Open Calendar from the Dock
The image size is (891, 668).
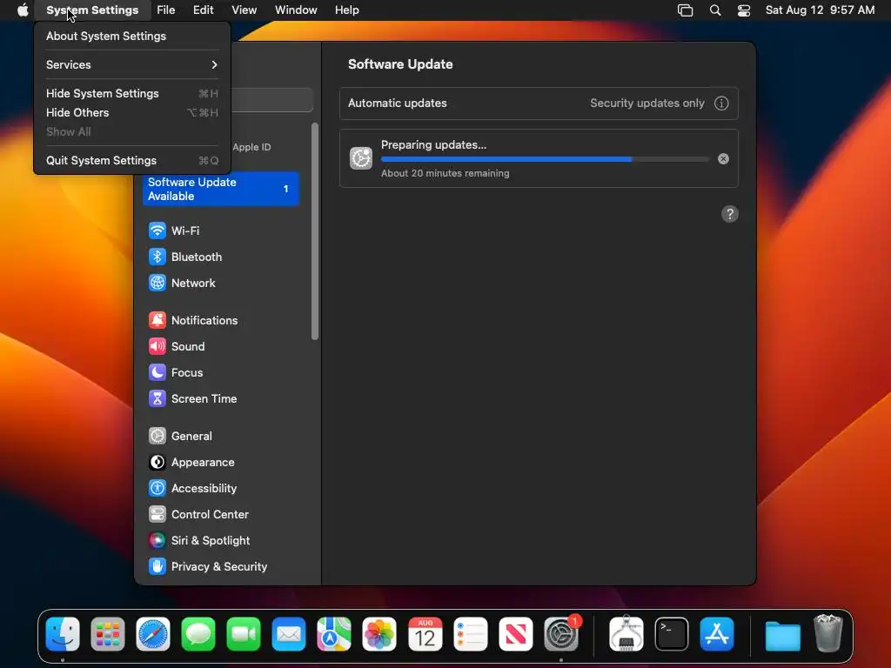[425, 634]
